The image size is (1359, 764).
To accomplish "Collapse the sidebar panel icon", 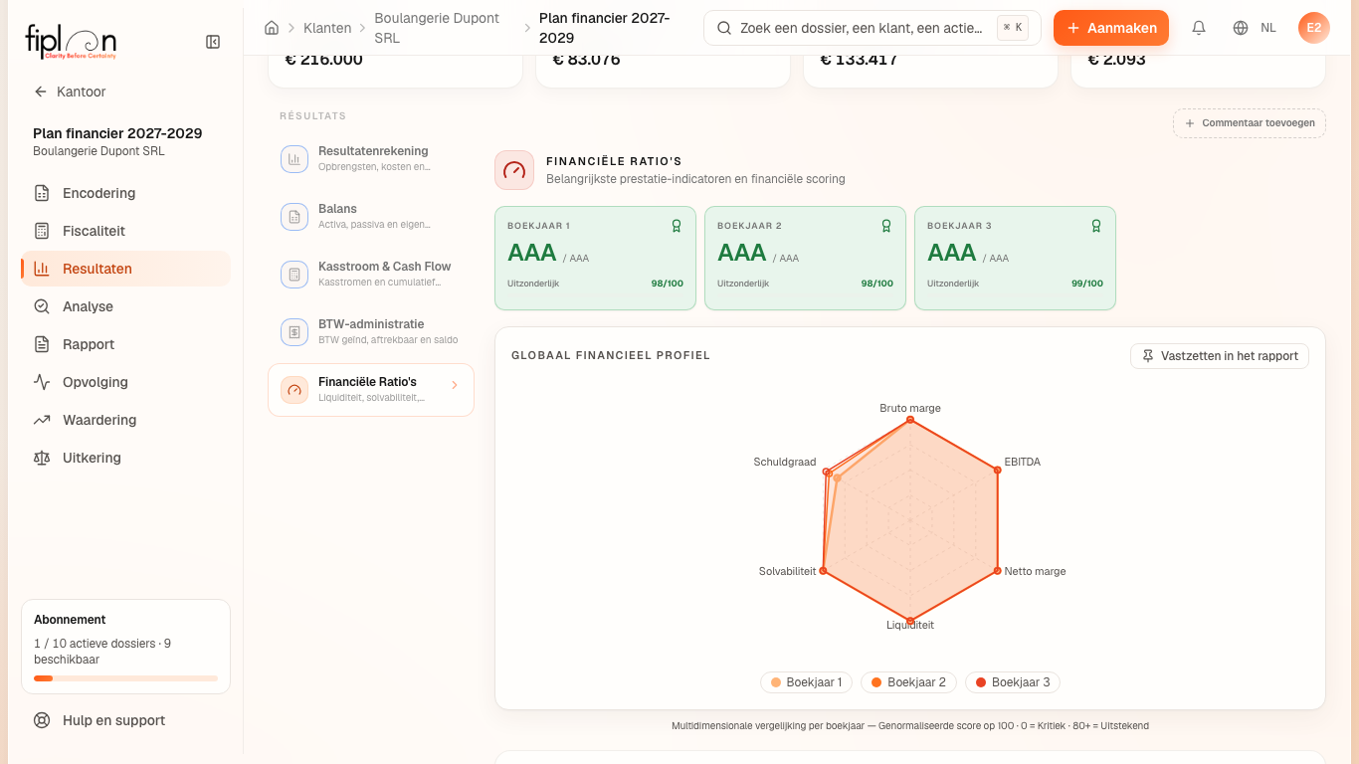I will point(213,42).
